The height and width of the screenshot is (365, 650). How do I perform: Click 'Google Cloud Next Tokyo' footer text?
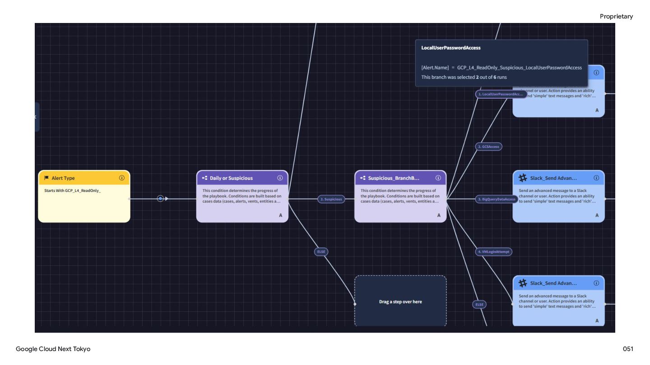[x=53, y=349]
